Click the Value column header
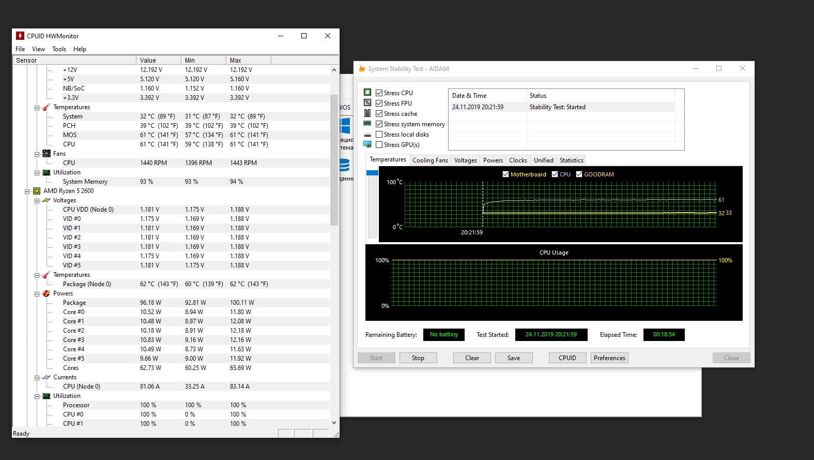This screenshot has width=814, height=460. pyautogui.click(x=159, y=60)
